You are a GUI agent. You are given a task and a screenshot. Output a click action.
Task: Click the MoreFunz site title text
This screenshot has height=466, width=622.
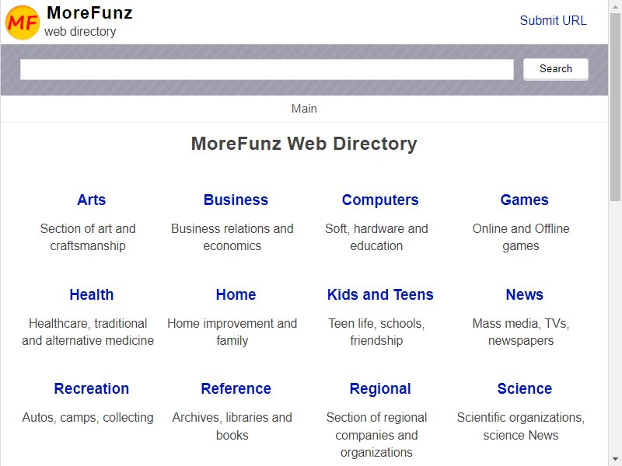(89, 12)
